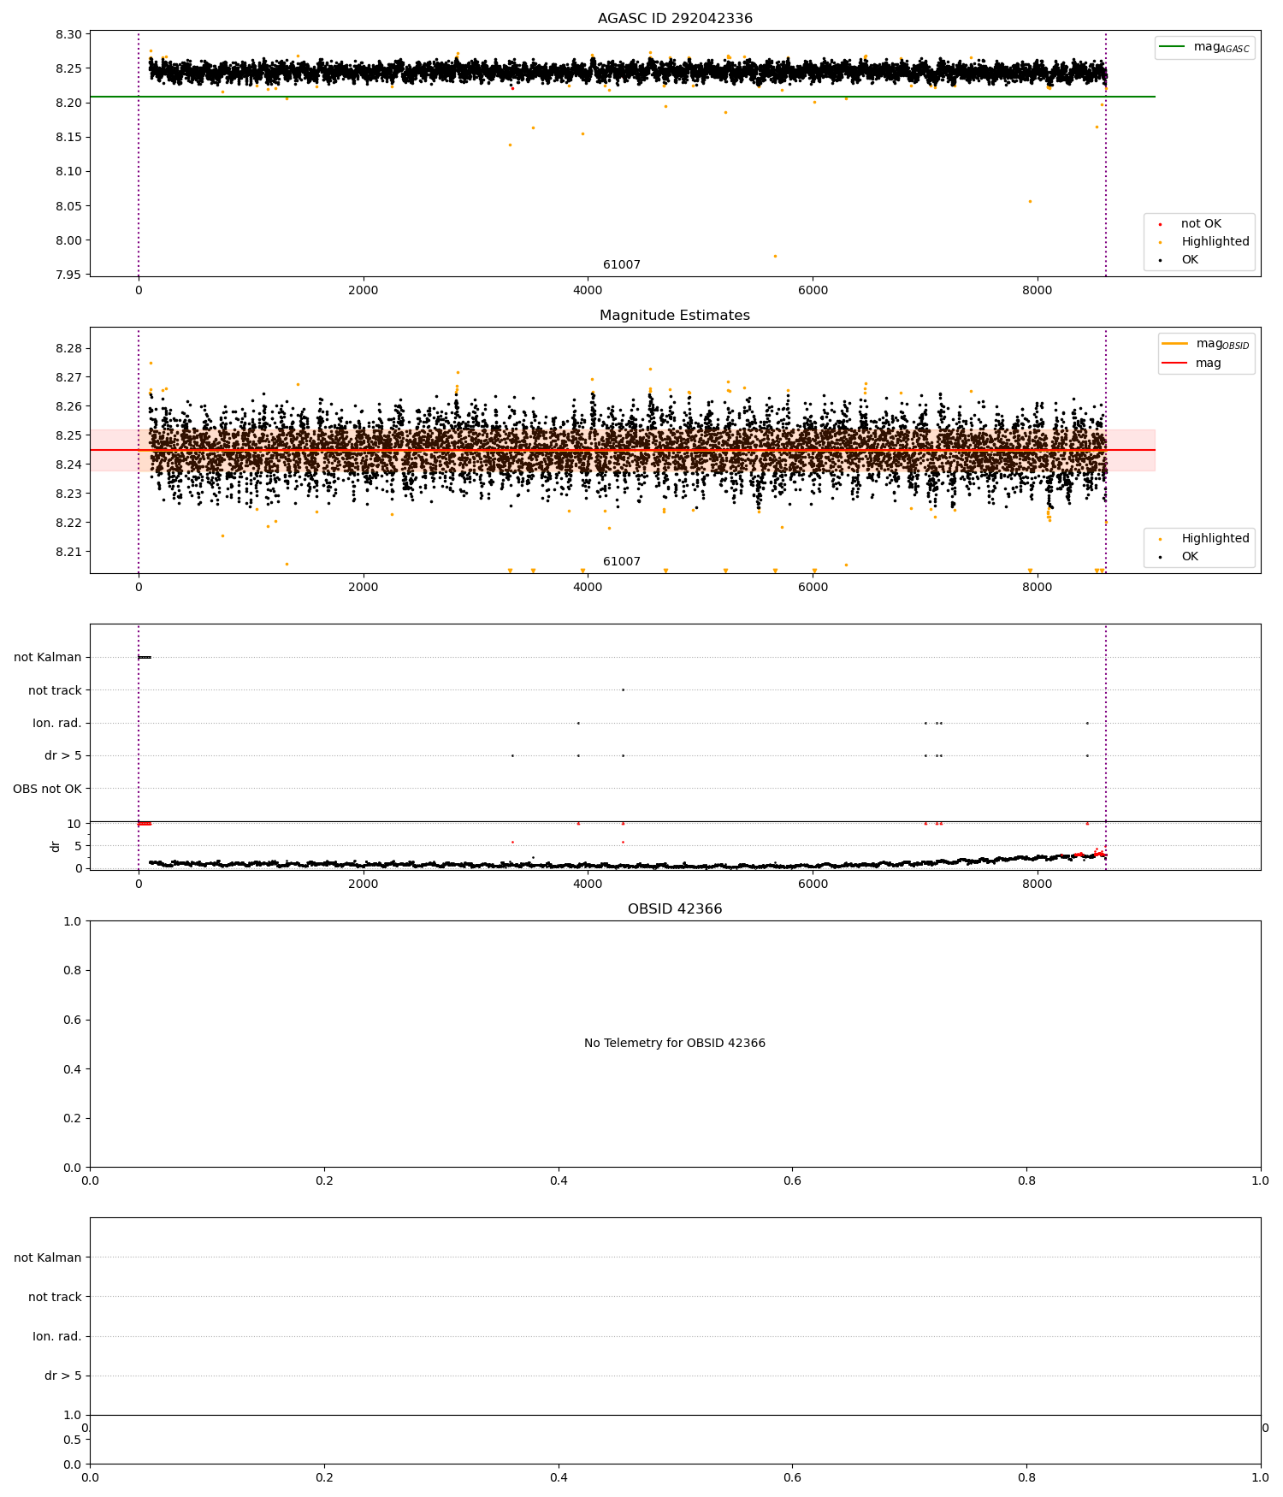The width and height of the screenshot is (1283, 1497).
Task: Click the 'not OK' legend entry in top plot
Action: point(1201,224)
